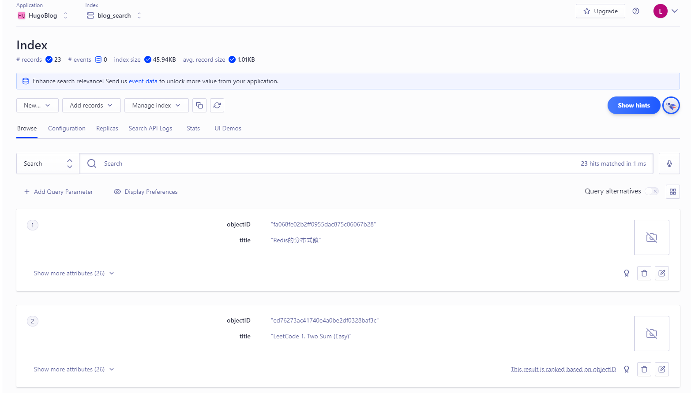Open the help question mark icon

635,11
